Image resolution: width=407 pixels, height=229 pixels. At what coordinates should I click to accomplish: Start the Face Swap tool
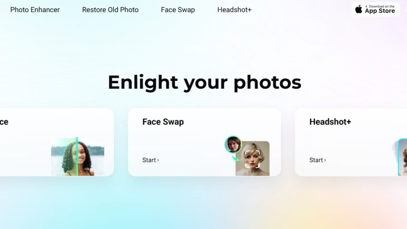(x=150, y=160)
